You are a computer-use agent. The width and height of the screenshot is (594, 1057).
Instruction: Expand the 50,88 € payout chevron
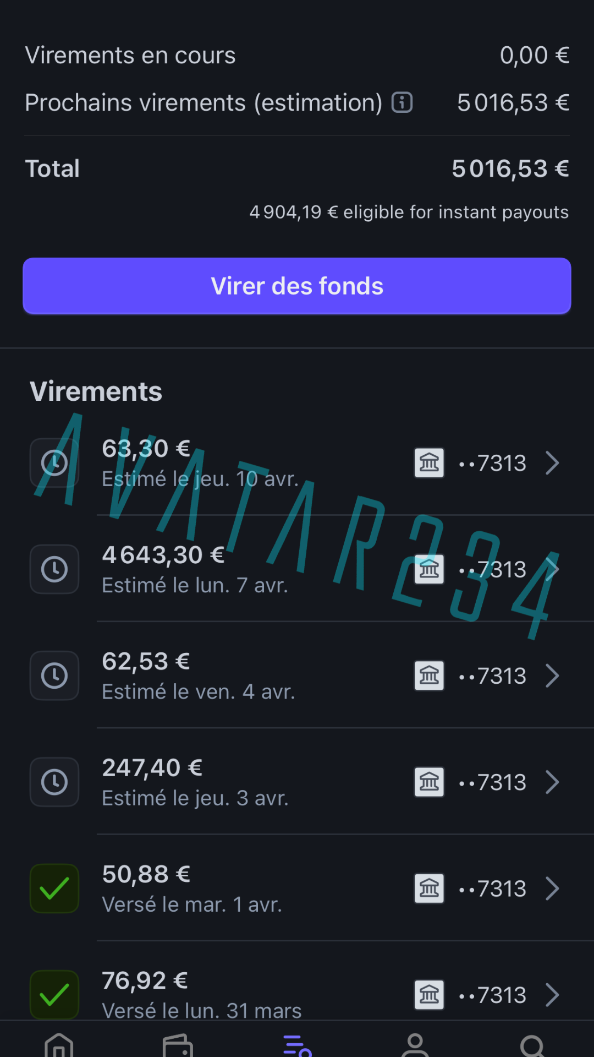552,889
